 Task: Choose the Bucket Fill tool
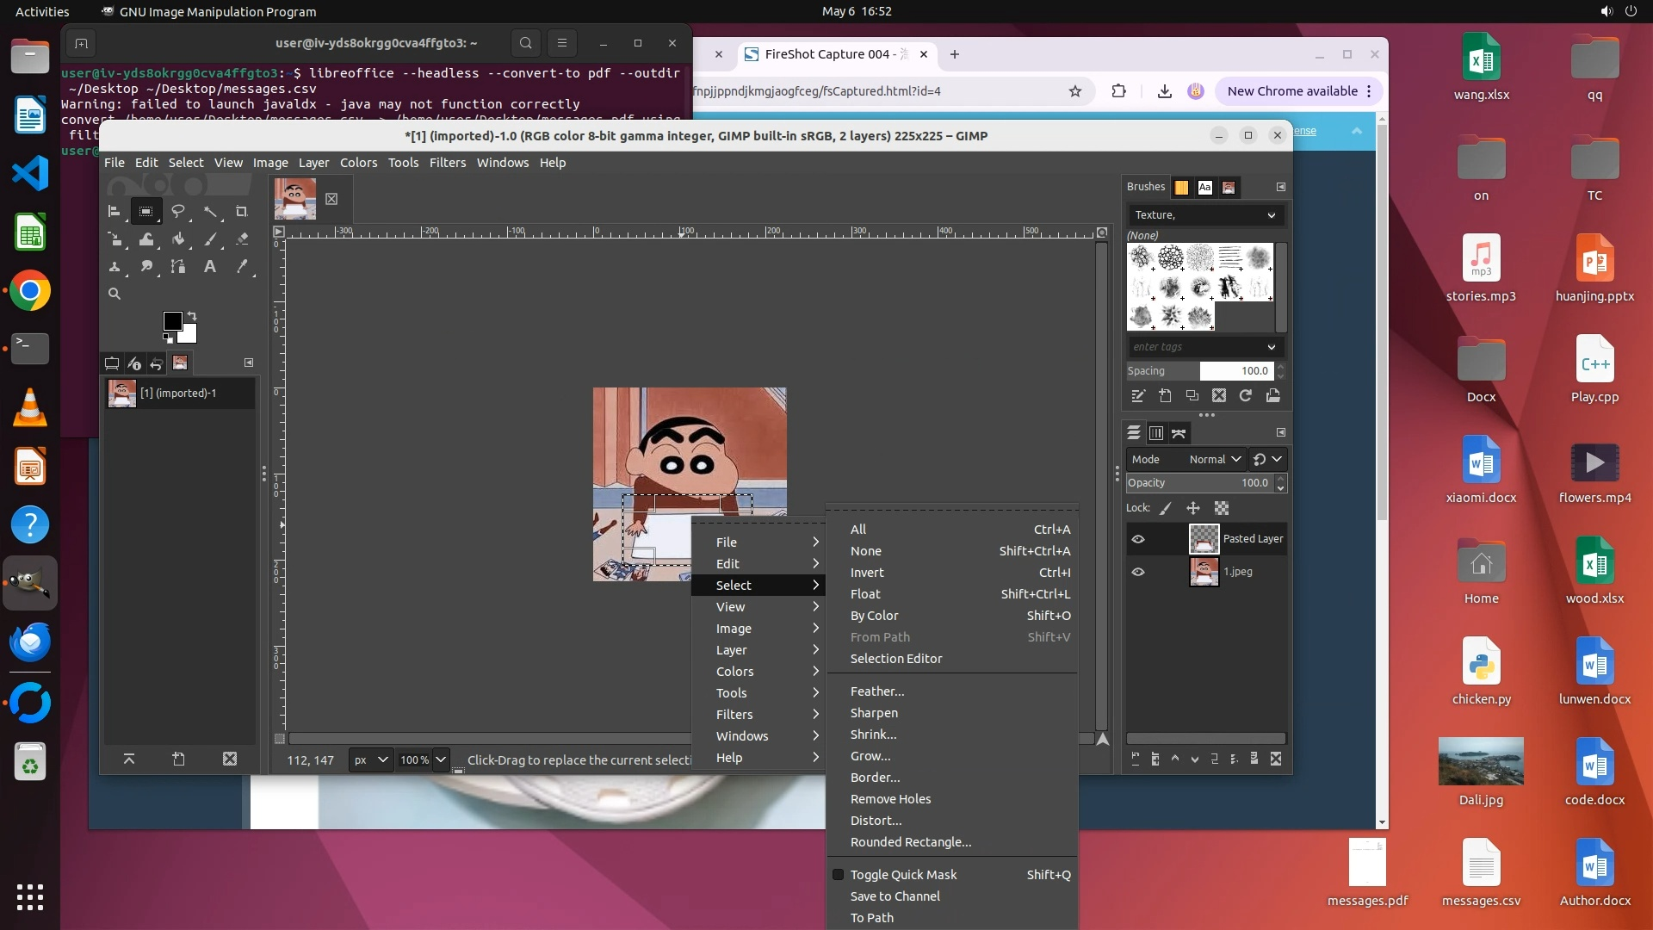pyautogui.click(x=178, y=239)
